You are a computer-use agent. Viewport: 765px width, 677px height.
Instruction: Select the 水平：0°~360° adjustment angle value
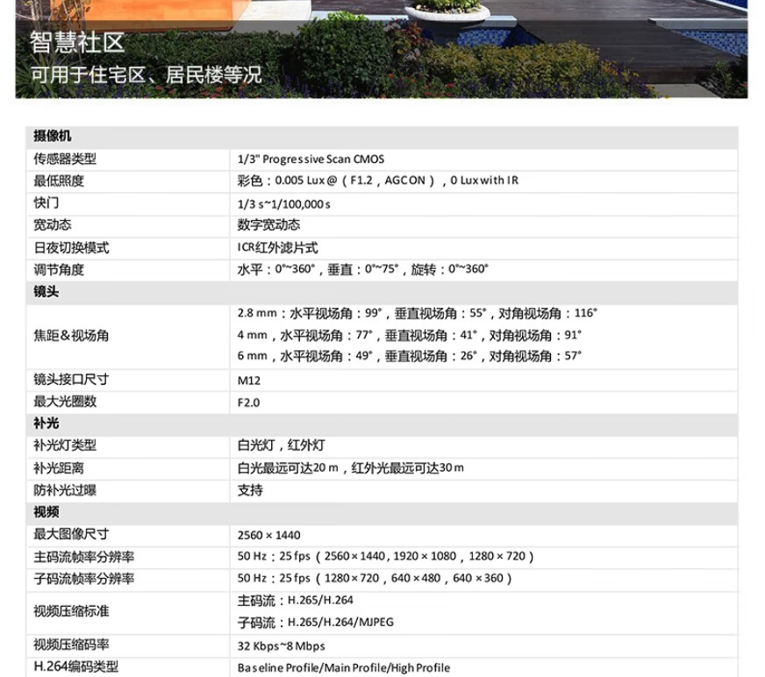point(363,269)
